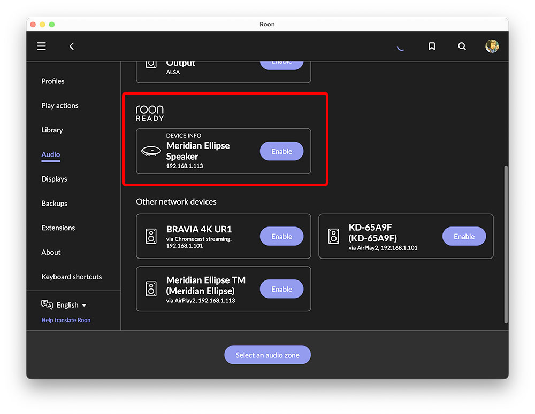Open the Library settings tab

coord(52,130)
